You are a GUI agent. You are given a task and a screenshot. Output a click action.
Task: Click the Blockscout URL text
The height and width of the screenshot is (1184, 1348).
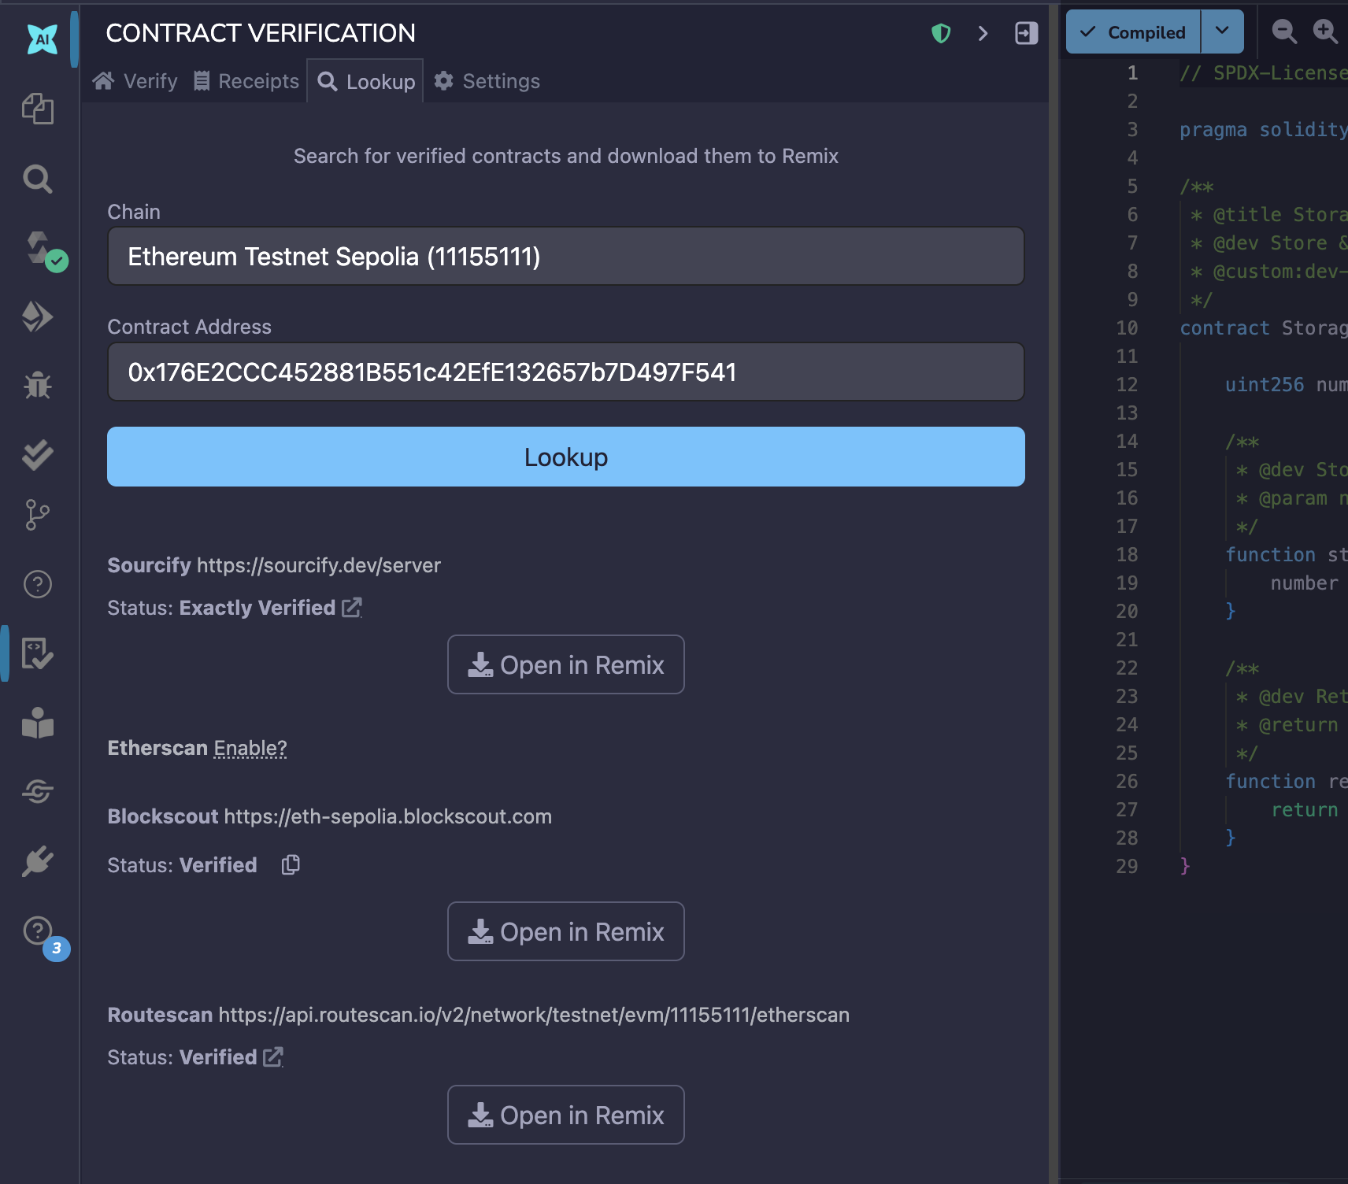388,816
